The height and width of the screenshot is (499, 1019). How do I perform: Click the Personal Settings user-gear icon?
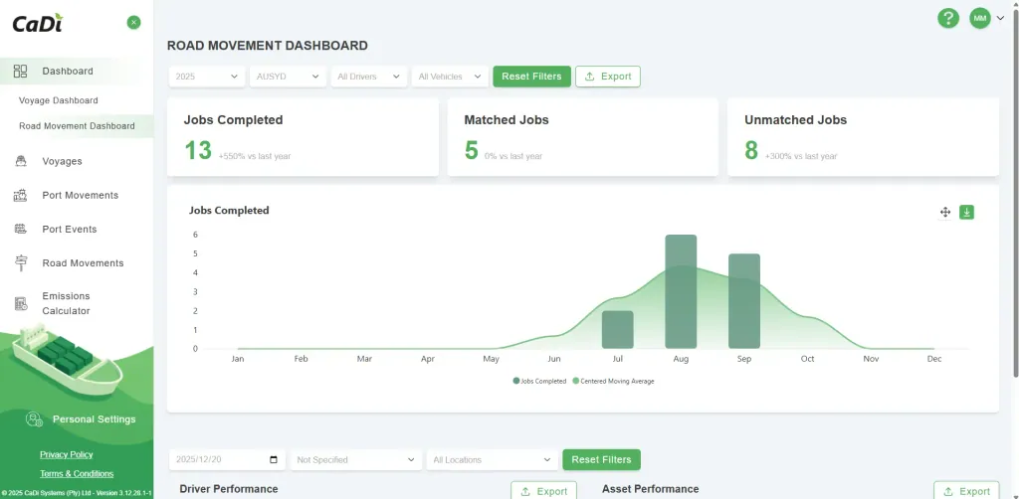point(34,419)
